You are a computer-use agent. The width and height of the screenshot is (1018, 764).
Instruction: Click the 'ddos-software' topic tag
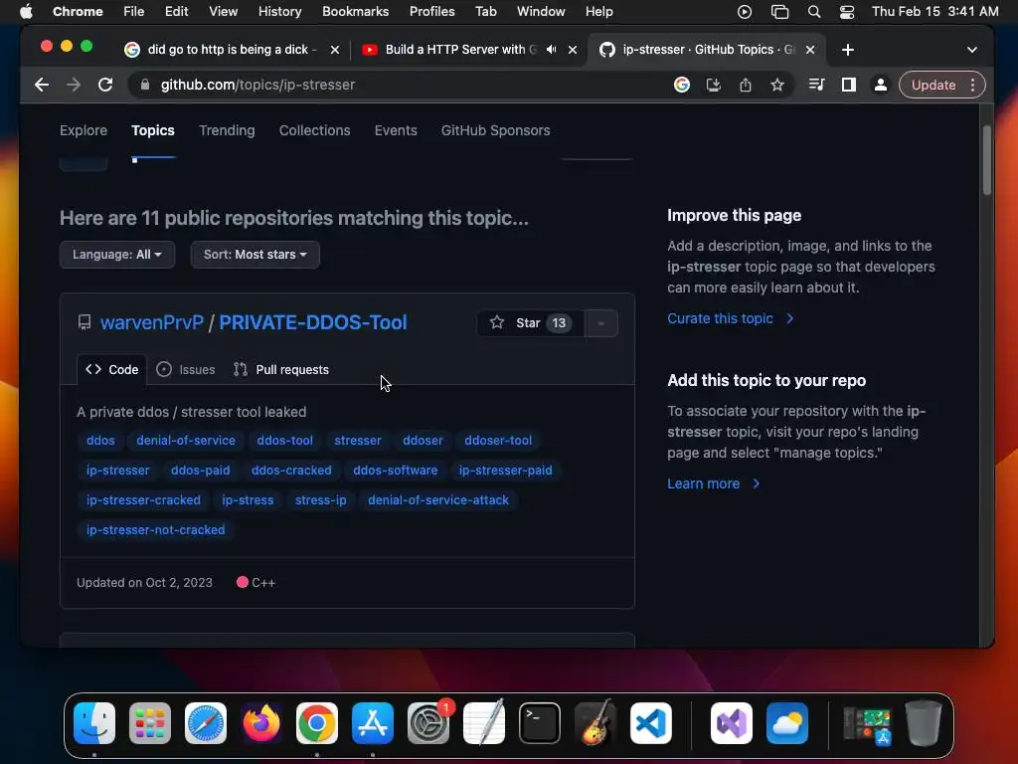[396, 471]
